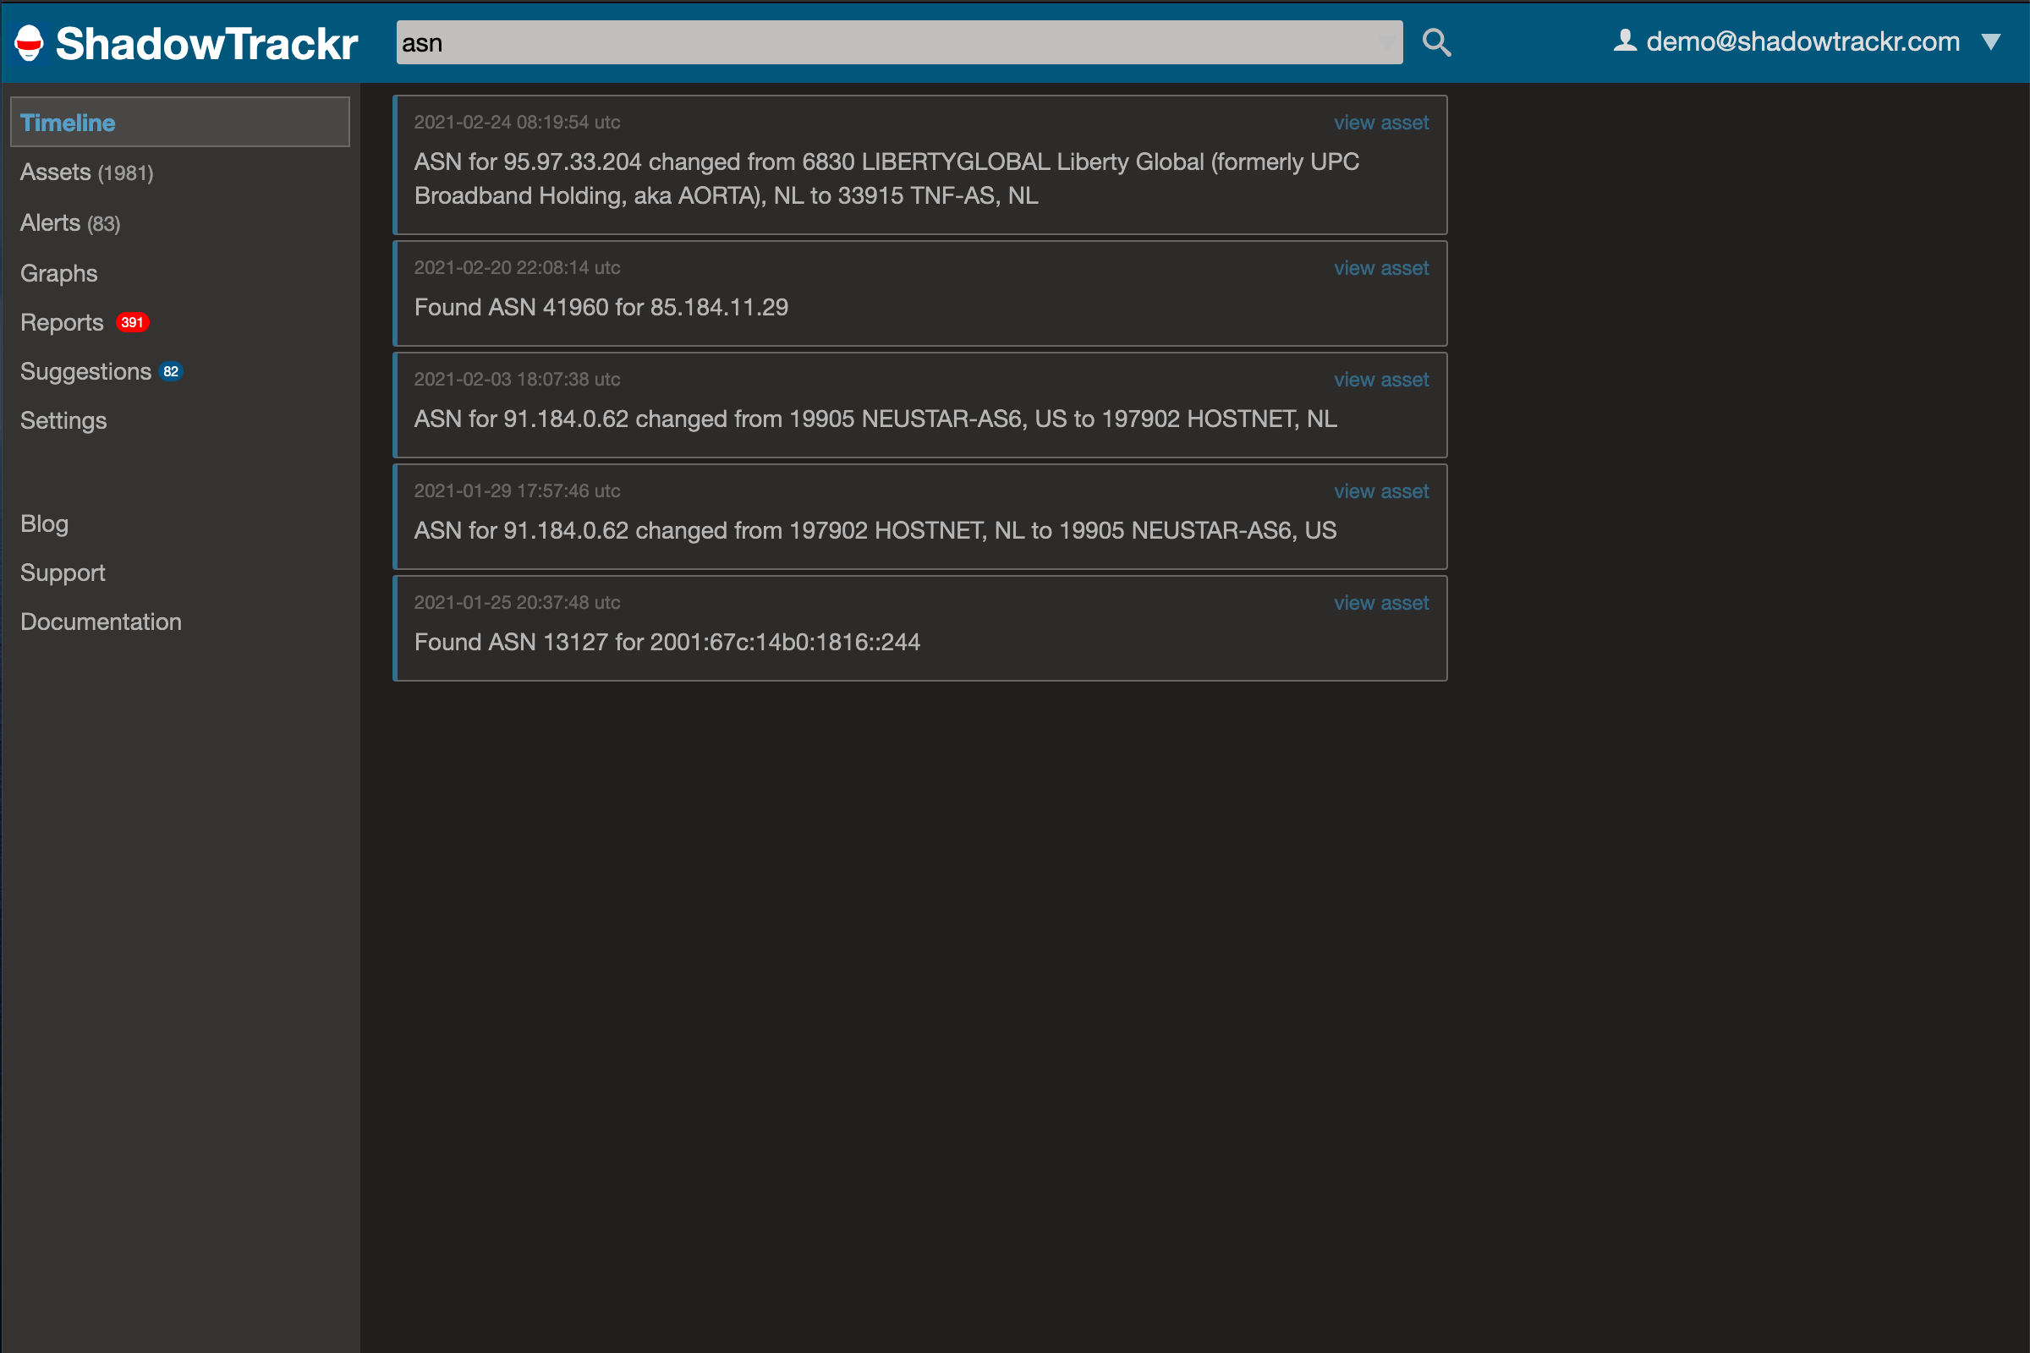Viewport: 2030px width, 1353px height.
Task: Navigate to the Blog page
Action: tap(44, 523)
